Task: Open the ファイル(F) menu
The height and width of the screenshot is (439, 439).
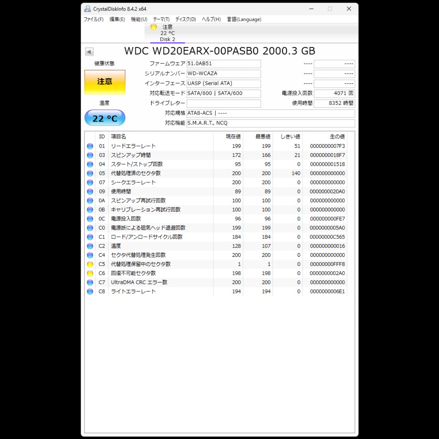Action: pyautogui.click(x=94, y=19)
